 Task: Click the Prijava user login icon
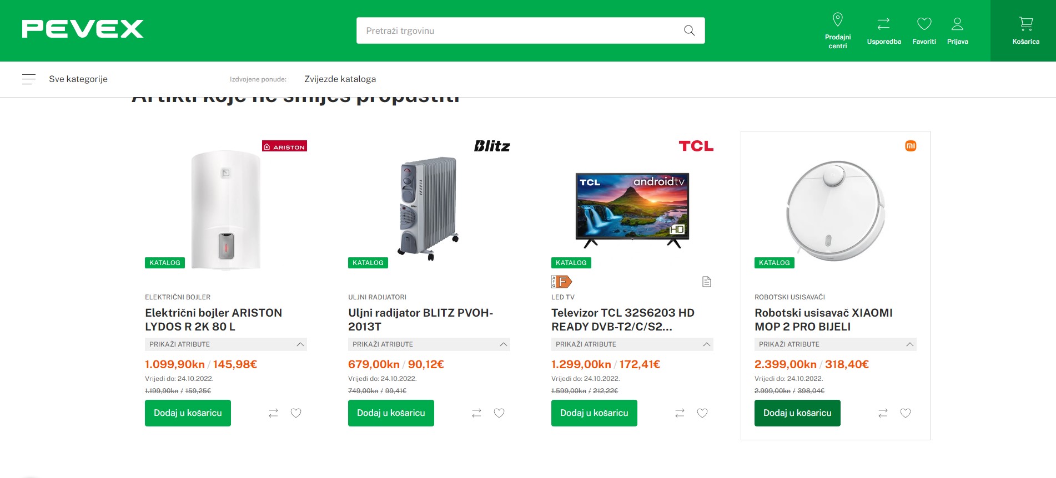click(957, 30)
